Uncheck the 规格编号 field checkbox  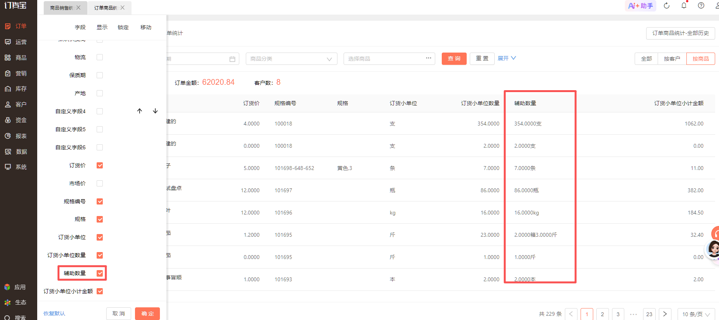coord(100,201)
